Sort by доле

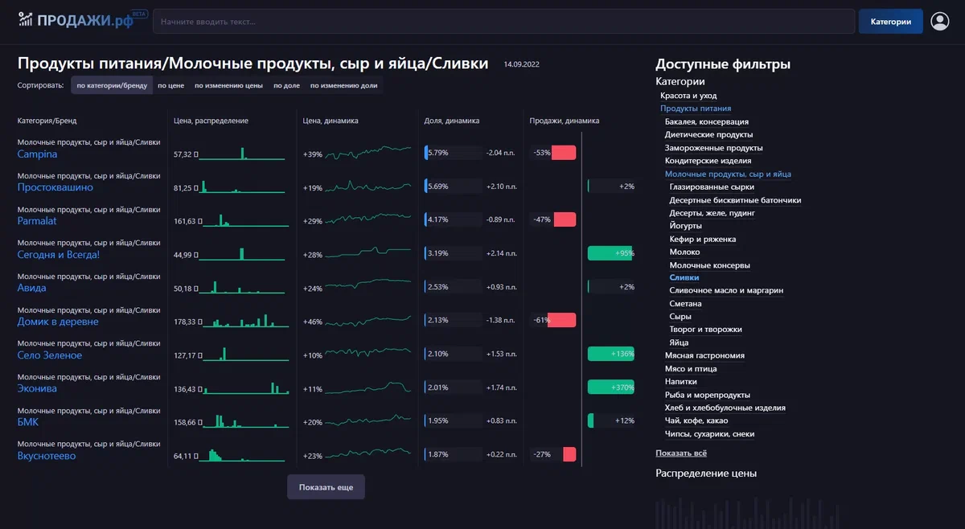coord(286,84)
